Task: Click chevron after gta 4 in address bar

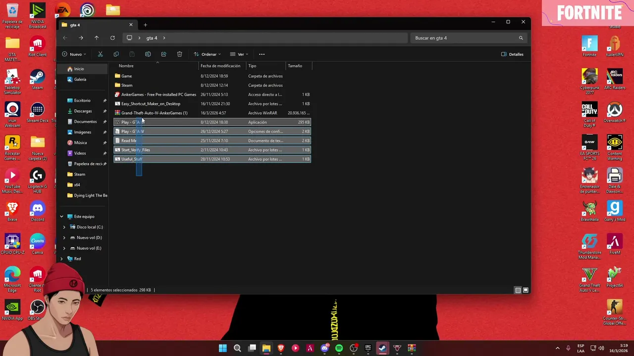Action: pyautogui.click(x=164, y=38)
